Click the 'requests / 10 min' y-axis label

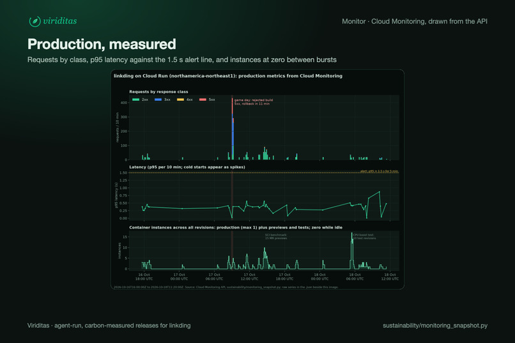tap(118, 127)
